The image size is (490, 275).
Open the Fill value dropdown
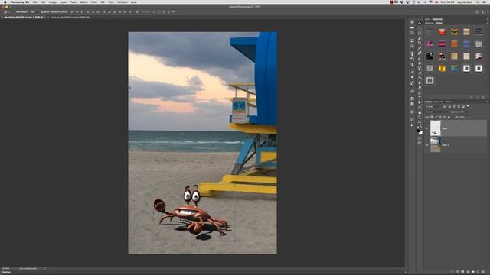[x=462, y=117]
